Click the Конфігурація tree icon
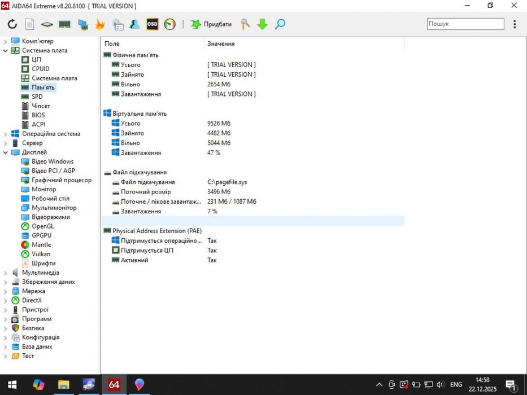This screenshot has height=395, width=527. pyautogui.click(x=15, y=337)
